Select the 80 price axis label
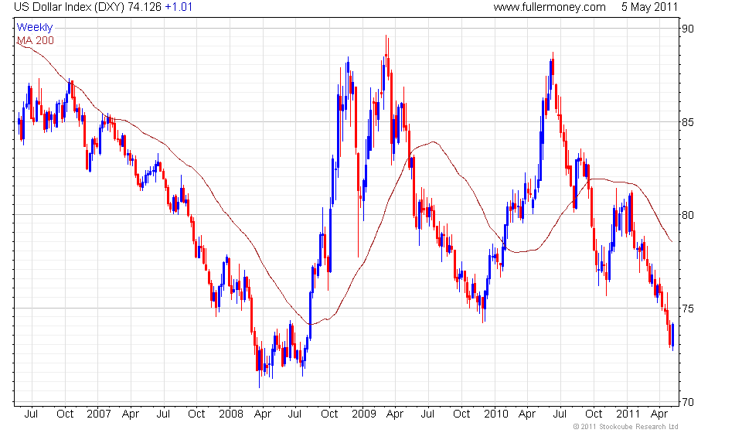This screenshot has width=742, height=433. [688, 215]
